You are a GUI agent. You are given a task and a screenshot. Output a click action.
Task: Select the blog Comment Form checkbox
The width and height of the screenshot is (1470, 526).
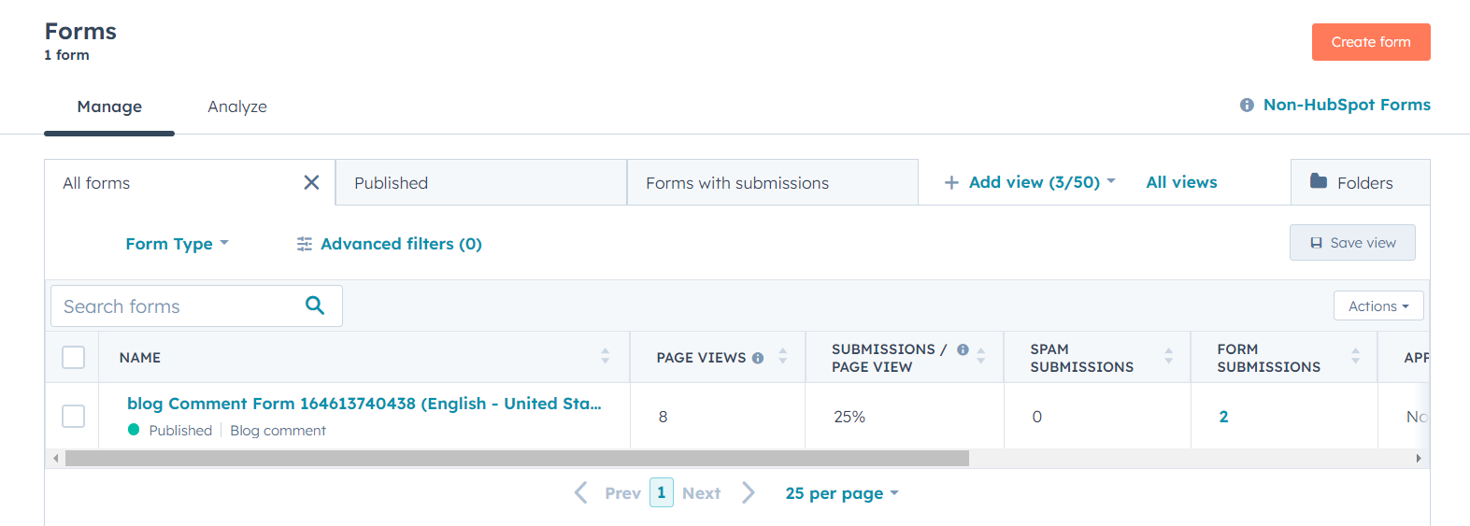73,416
